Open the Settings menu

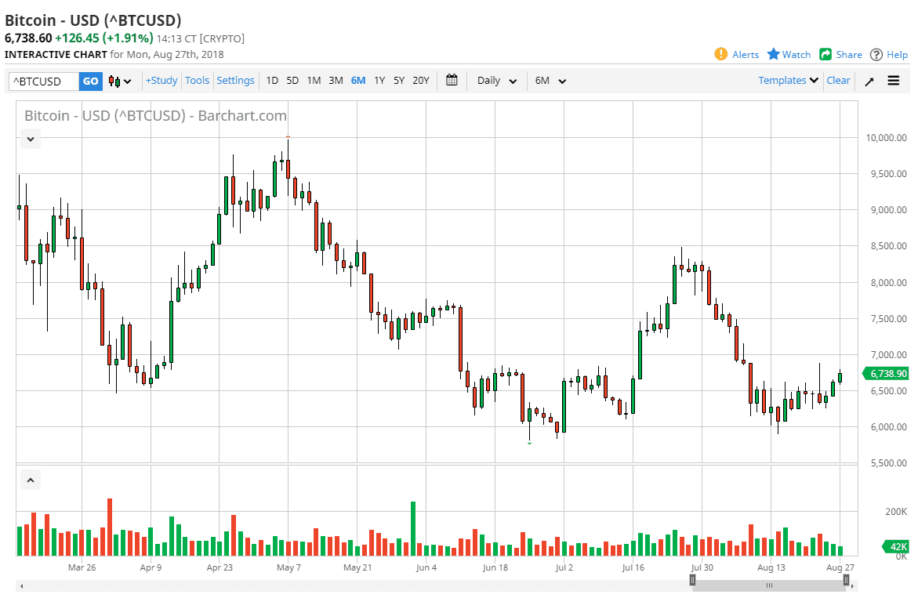pyautogui.click(x=236, y=80)
